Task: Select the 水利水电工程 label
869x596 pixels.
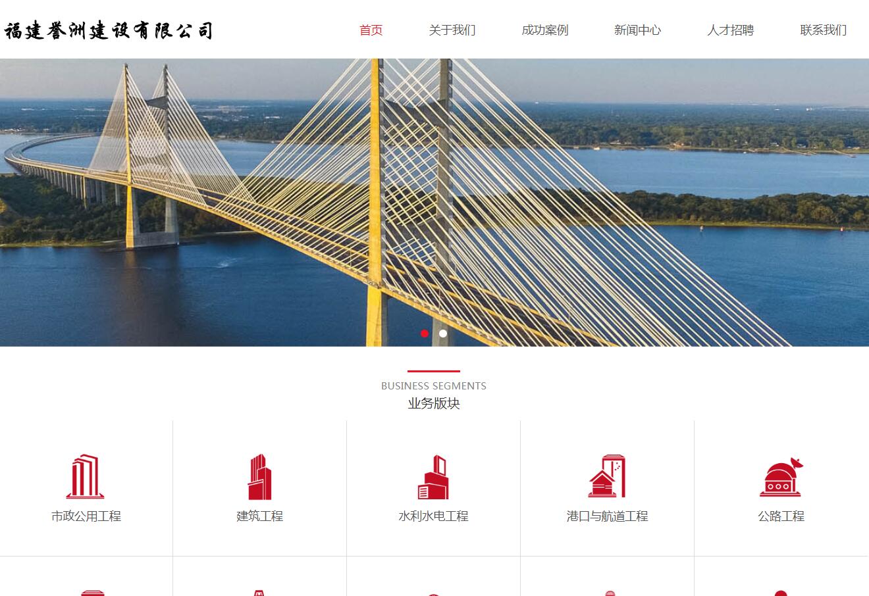Action: coord(433,516)
